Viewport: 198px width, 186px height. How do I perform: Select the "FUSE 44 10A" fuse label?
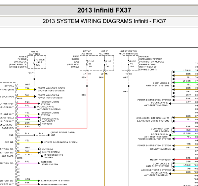(x=133, y=64)
